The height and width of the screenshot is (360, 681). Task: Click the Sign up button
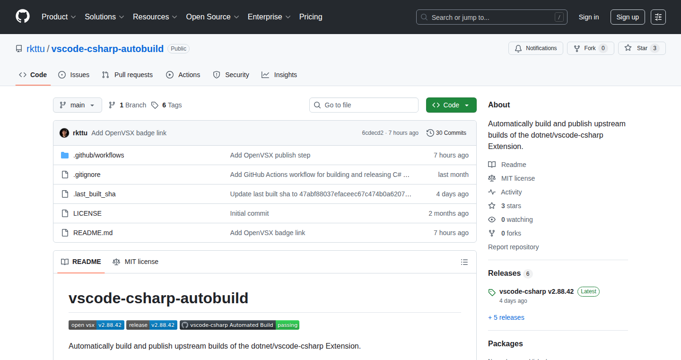pyautogui.click(x=628, y=17)
